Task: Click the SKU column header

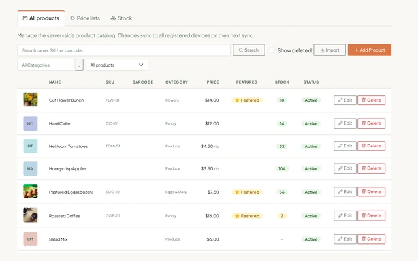Action: (x=110, y=82)
